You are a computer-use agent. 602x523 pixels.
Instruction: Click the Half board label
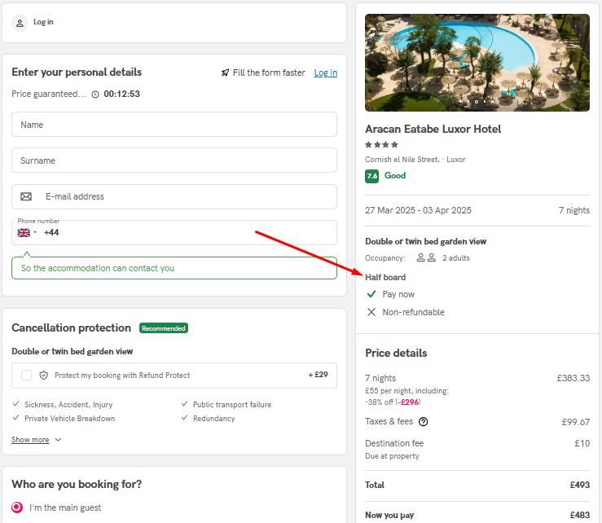pyautogui.click(x=385, y=277)
